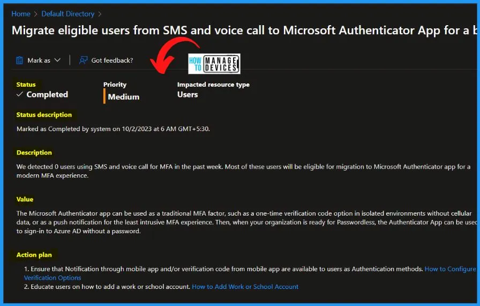Select the Completed status text

(47, 95)
